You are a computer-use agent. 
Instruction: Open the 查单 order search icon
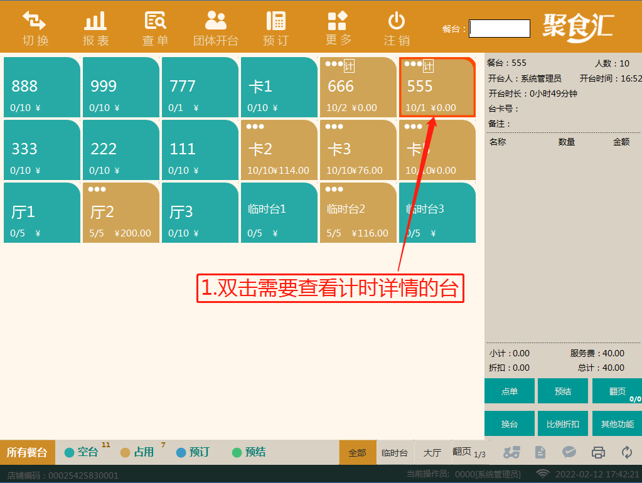(155, 21)
